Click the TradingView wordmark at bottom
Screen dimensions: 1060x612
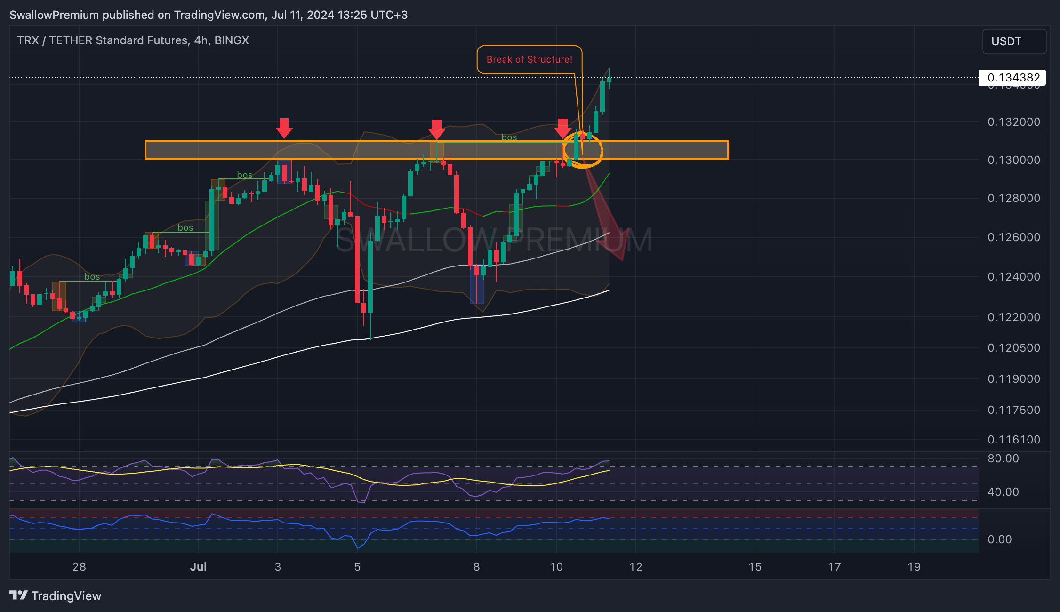66,596
